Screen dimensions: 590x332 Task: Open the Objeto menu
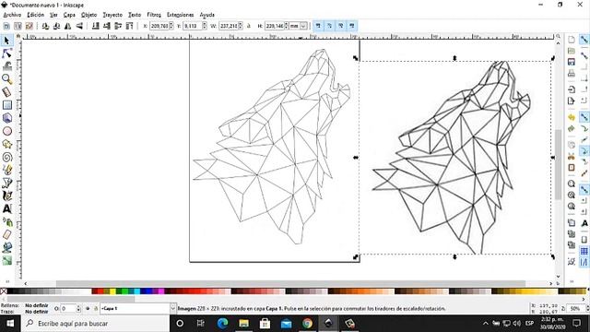89,15
